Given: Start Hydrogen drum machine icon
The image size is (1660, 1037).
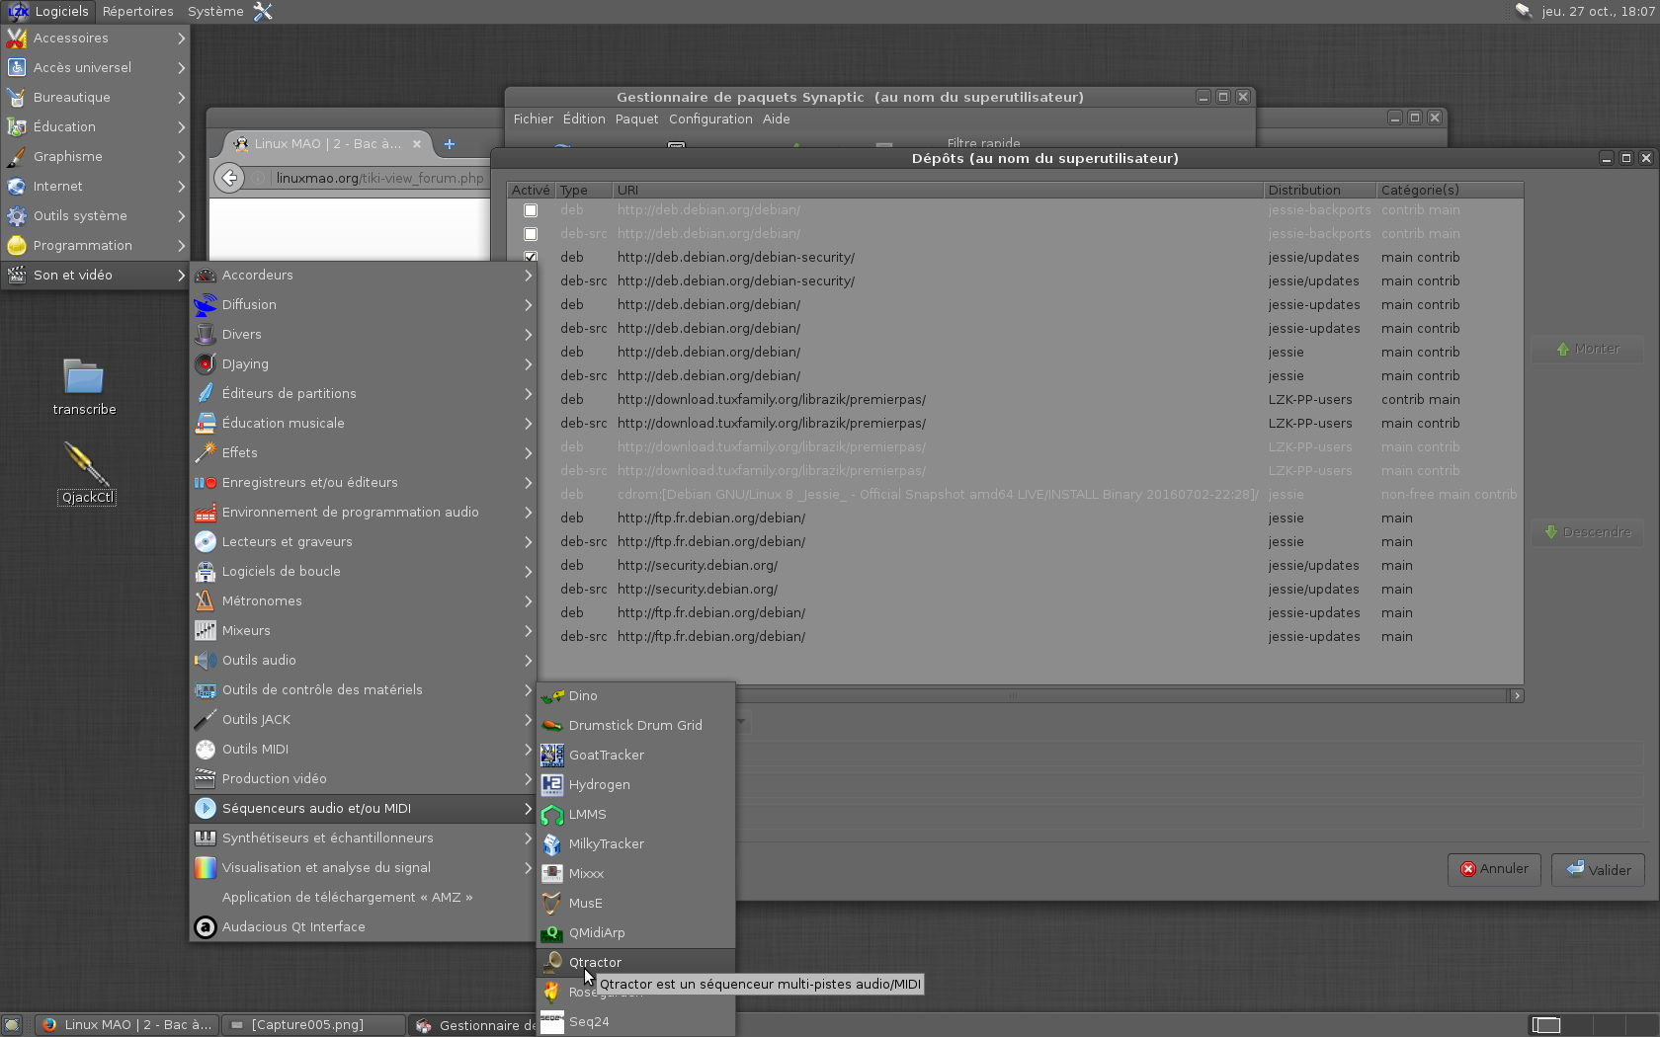Looking at the screenshot, I should click(552, 784).
